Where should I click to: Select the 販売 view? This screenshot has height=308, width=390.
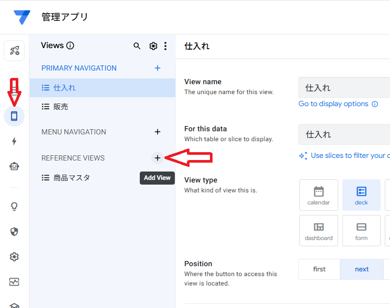coord(61,107)
